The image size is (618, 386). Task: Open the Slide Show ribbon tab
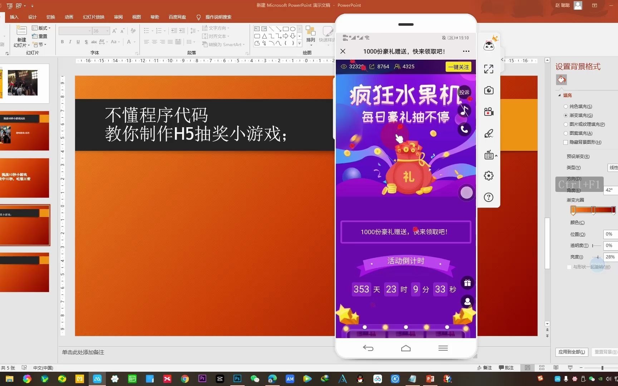(x=94, y=17)
